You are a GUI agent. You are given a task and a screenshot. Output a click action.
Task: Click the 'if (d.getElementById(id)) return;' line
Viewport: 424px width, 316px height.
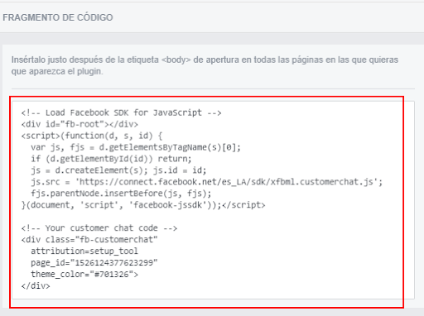point(111,159)
